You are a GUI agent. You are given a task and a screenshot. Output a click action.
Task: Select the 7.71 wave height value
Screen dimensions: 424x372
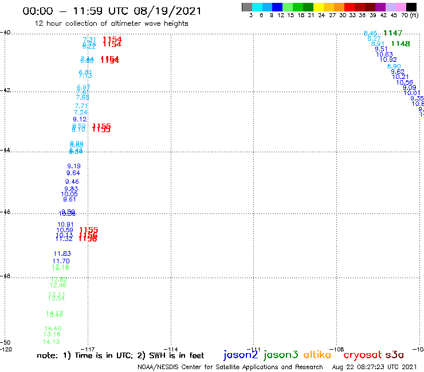81,106
